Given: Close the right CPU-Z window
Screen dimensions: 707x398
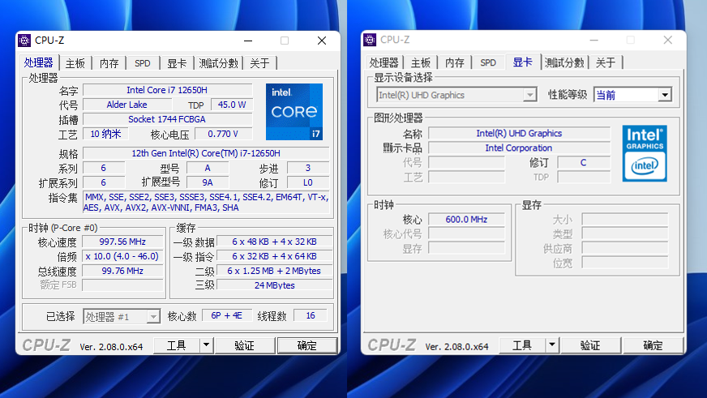Looking at the screenshot, I should tap(668, 40).
